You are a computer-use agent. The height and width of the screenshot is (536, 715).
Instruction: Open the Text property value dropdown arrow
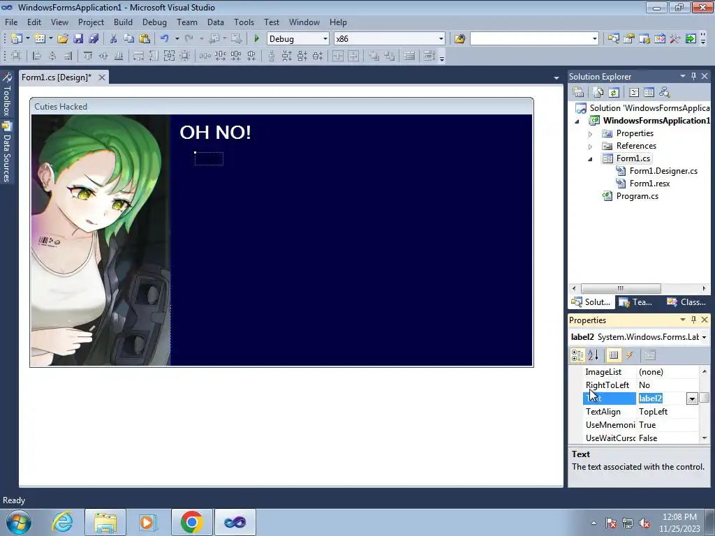coord(692,399)
